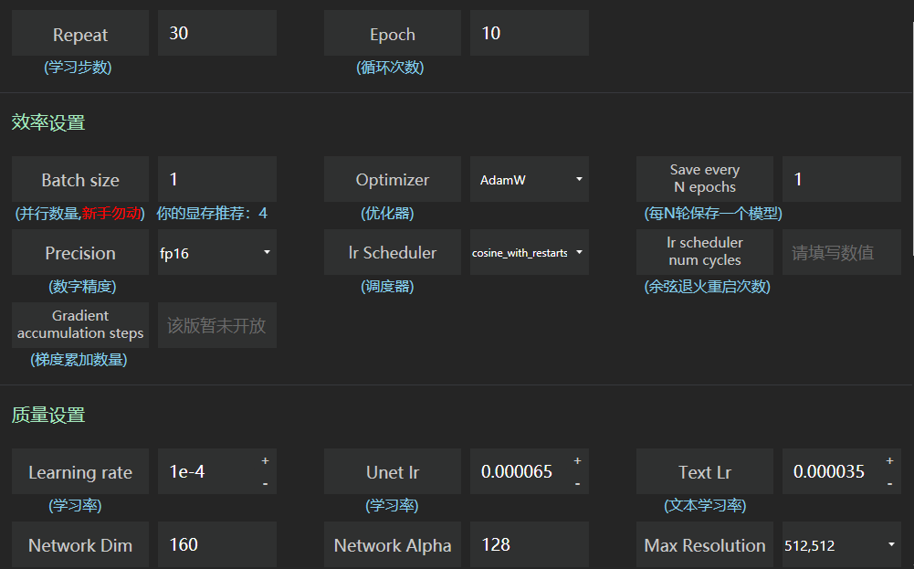
Task: Open the Optimizer AdamW dropdown
Action: click(x=529, y=180)
